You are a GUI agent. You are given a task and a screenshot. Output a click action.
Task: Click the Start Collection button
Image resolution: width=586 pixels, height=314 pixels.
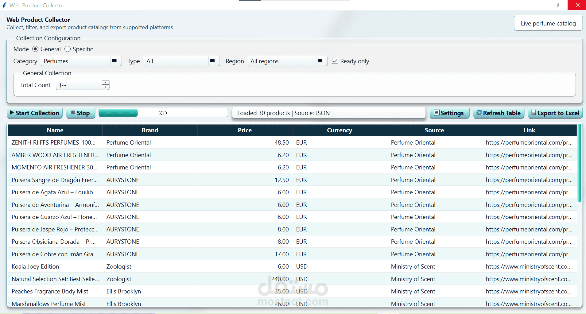(35, 113)
